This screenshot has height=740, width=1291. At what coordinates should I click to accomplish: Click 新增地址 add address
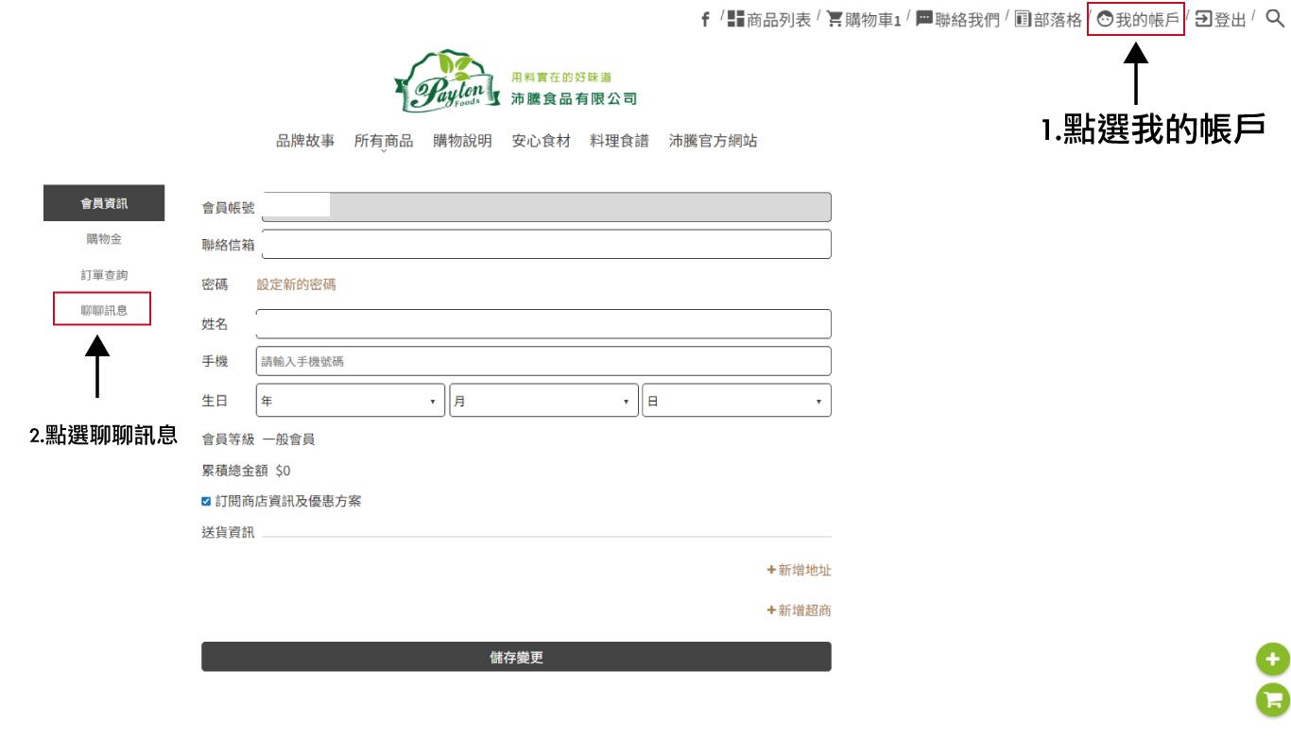tap(800, 571)
